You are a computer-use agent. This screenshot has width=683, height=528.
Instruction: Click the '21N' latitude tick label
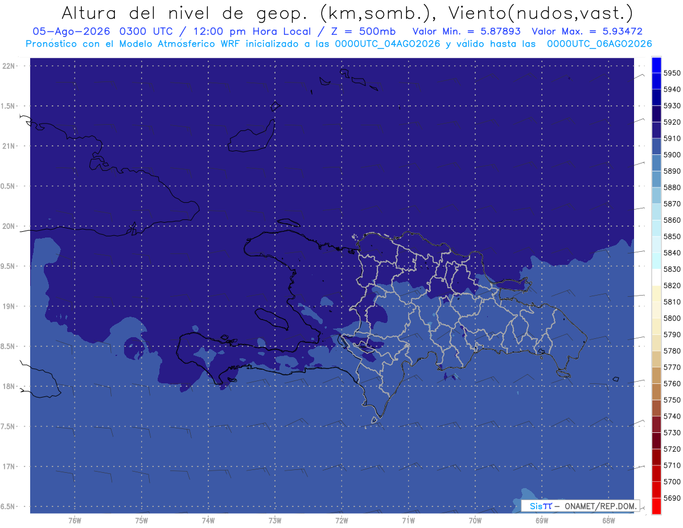[9, 146]
